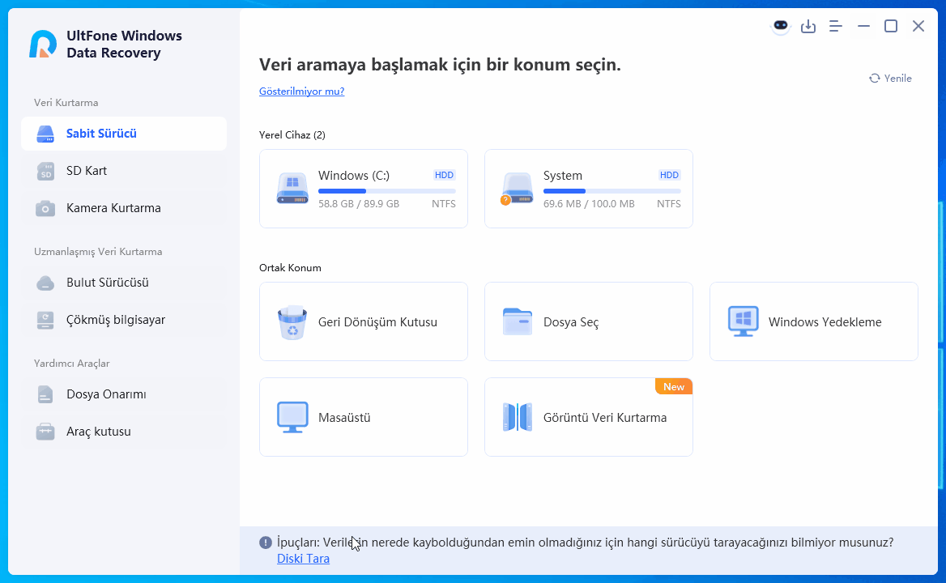946x583 pixels.
Task: Click the Çökmüş bilgisayar icon
Action: pyautogui.click(x=45, y=320)
